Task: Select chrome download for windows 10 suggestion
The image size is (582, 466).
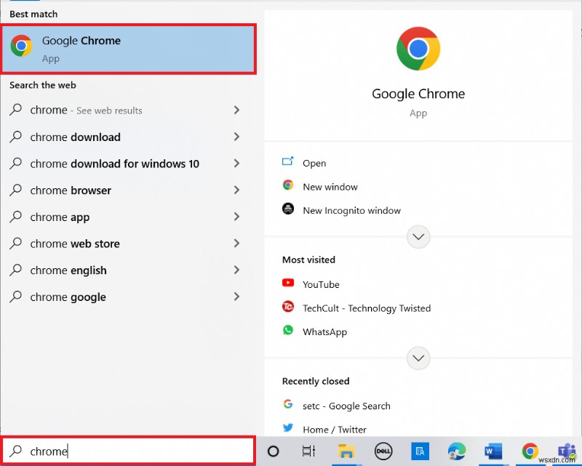Action: coord(113,164)
